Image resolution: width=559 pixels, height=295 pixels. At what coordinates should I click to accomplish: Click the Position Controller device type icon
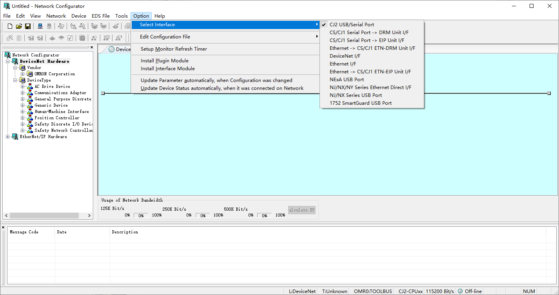click(30, 118)
